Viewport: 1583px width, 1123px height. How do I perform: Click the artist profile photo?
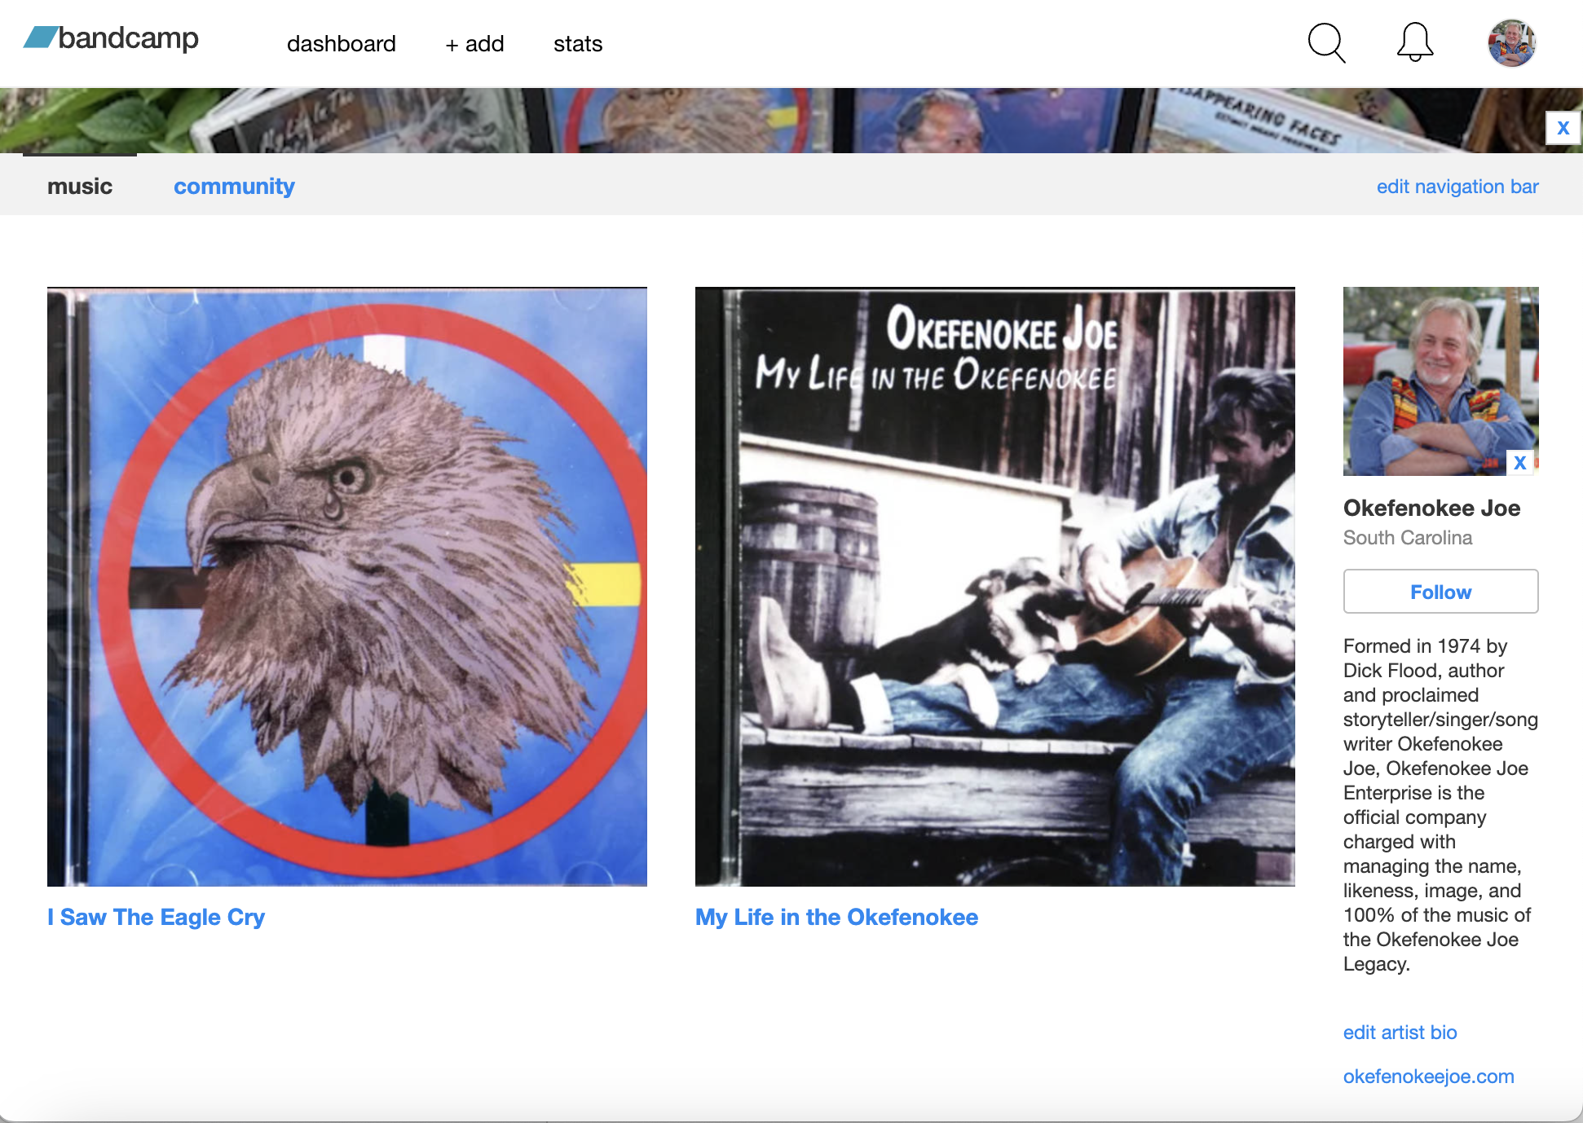point(1441,381)
